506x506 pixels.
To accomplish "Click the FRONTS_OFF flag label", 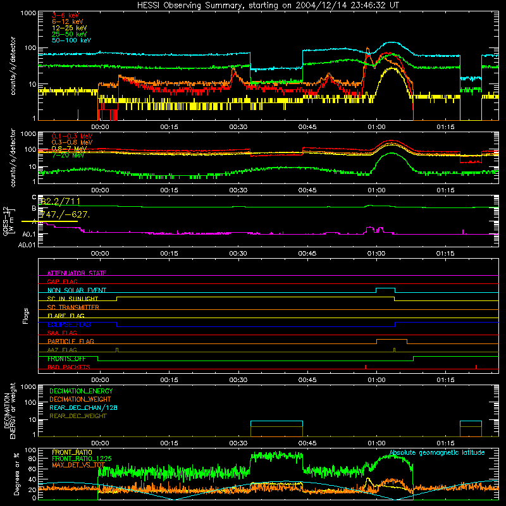I will (66, 359).
